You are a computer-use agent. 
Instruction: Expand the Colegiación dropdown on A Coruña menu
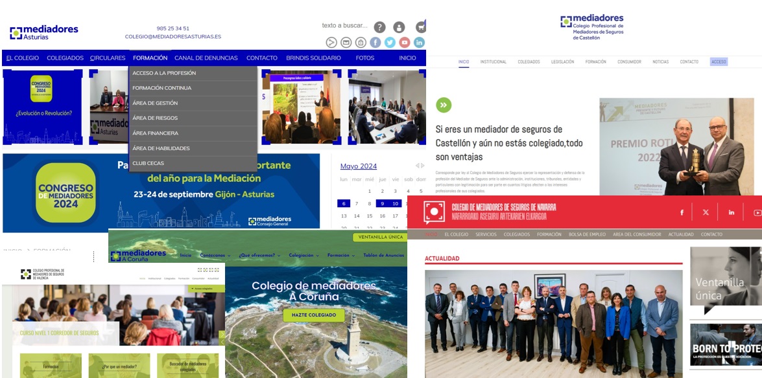pyautogui.click(x=305, y=256)
